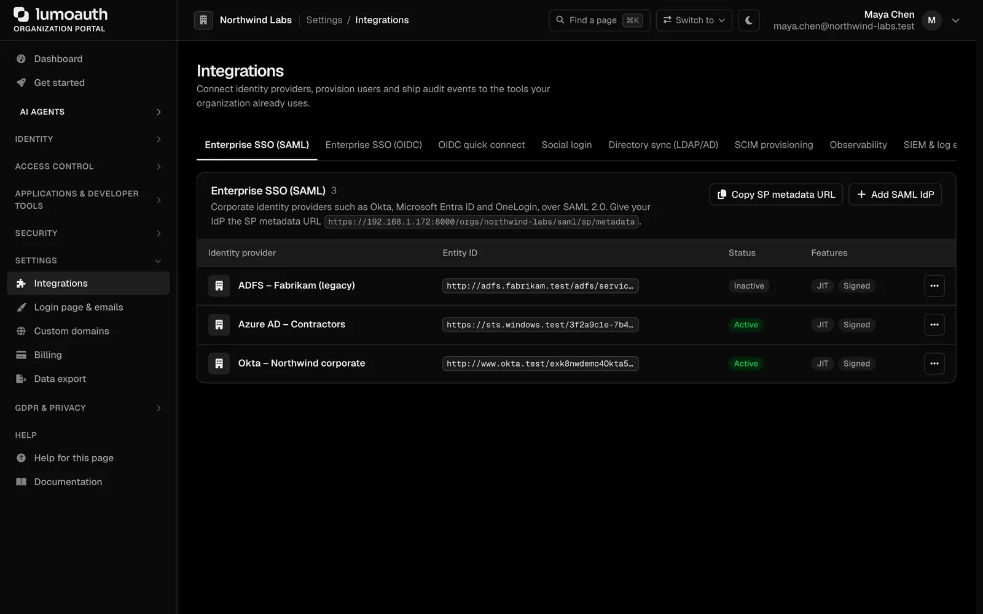The image size is (983, 614).
Task: Expand Applications & Developer Tools section
Action: click(x=88, y=200)
